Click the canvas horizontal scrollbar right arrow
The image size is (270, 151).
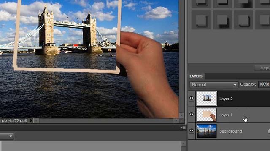pyautogui.click(x=176, y=121)
